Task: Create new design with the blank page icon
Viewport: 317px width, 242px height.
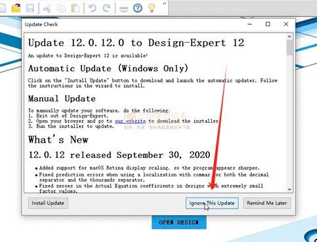Action: pos(3,8)
